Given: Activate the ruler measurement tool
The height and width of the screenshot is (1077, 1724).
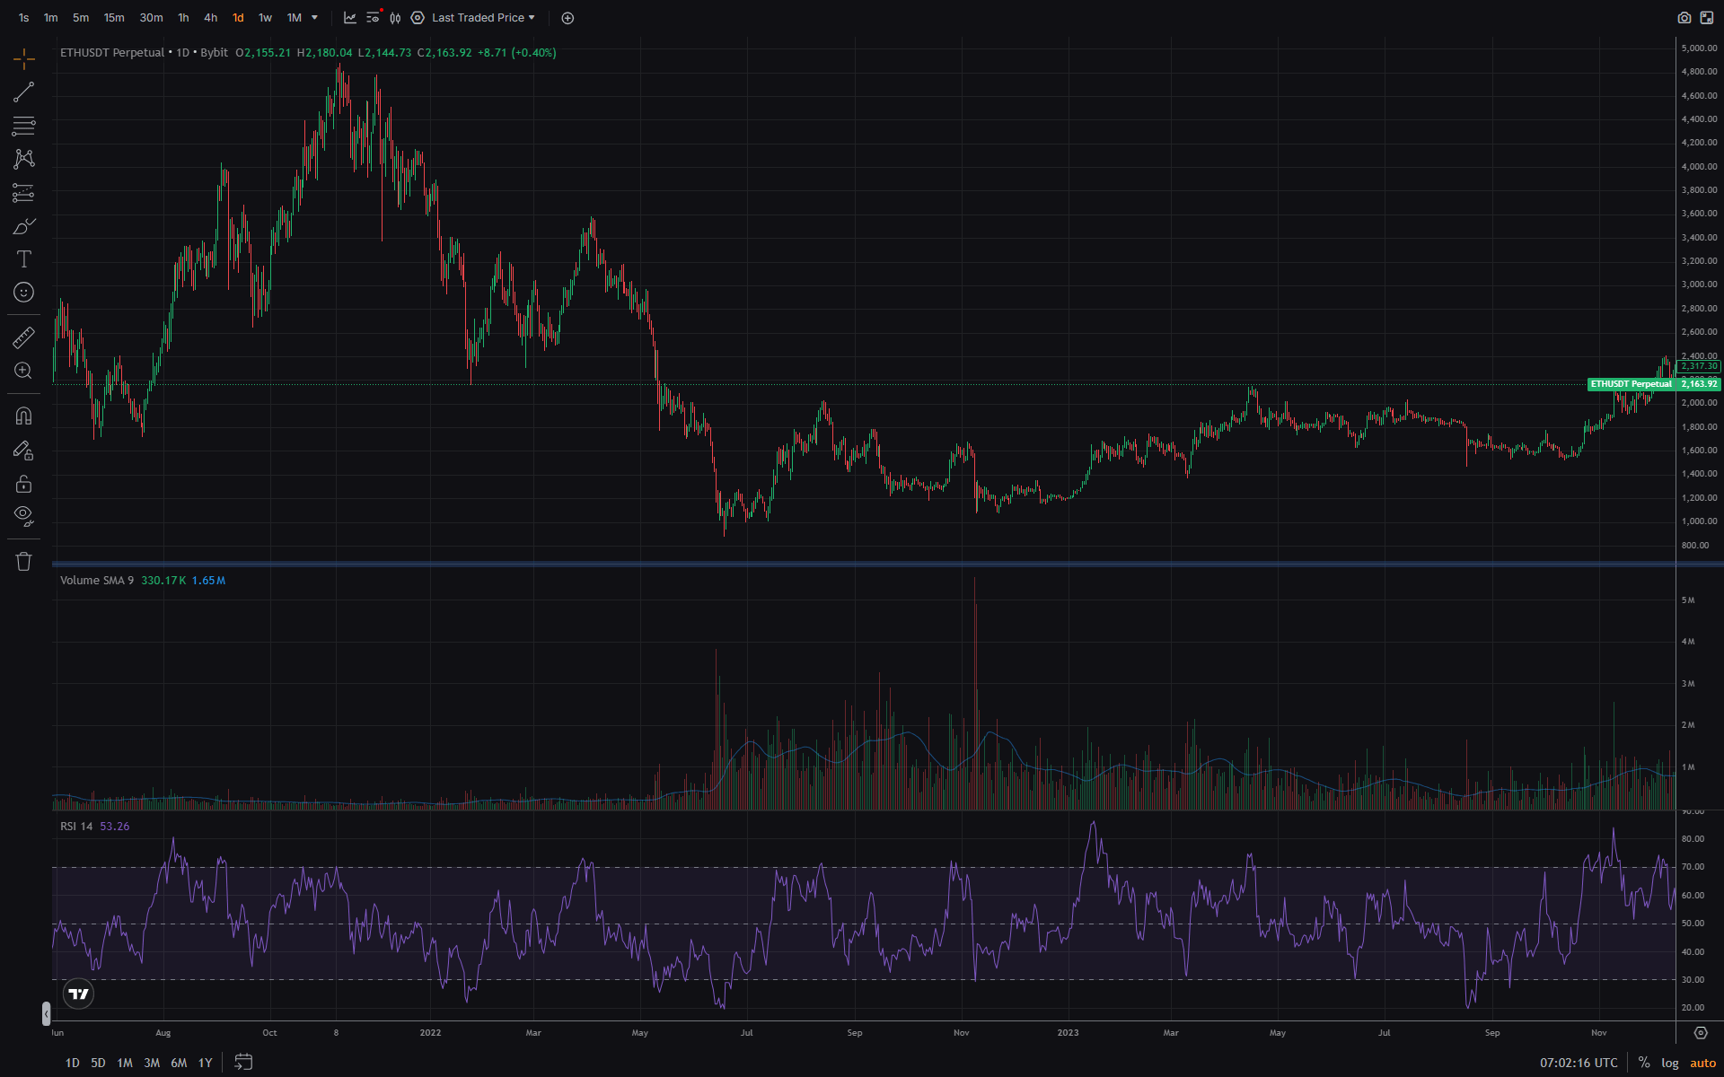Looking at the screenshot, I should coord(23,337).
